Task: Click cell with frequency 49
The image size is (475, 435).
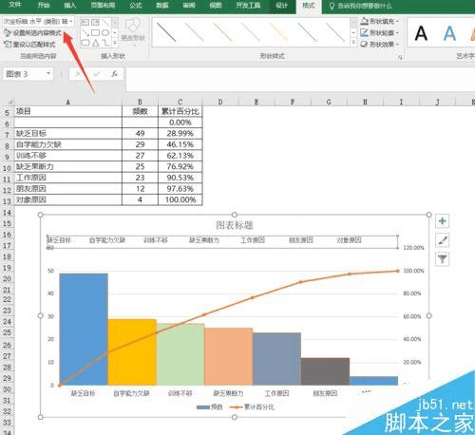Action: (140, 133)
